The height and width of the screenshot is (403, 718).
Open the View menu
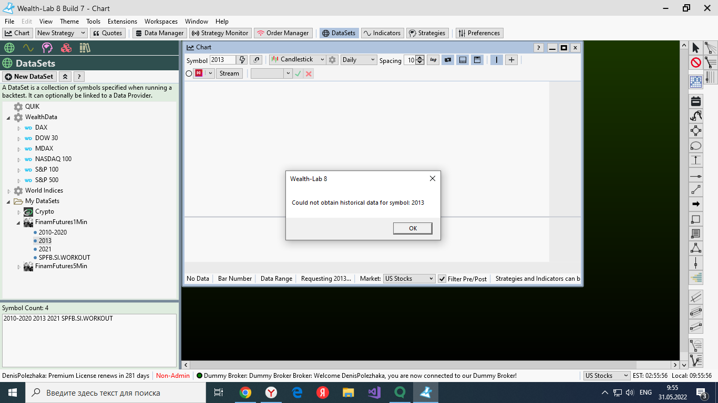pyautogui.click(x=46, y=22)
